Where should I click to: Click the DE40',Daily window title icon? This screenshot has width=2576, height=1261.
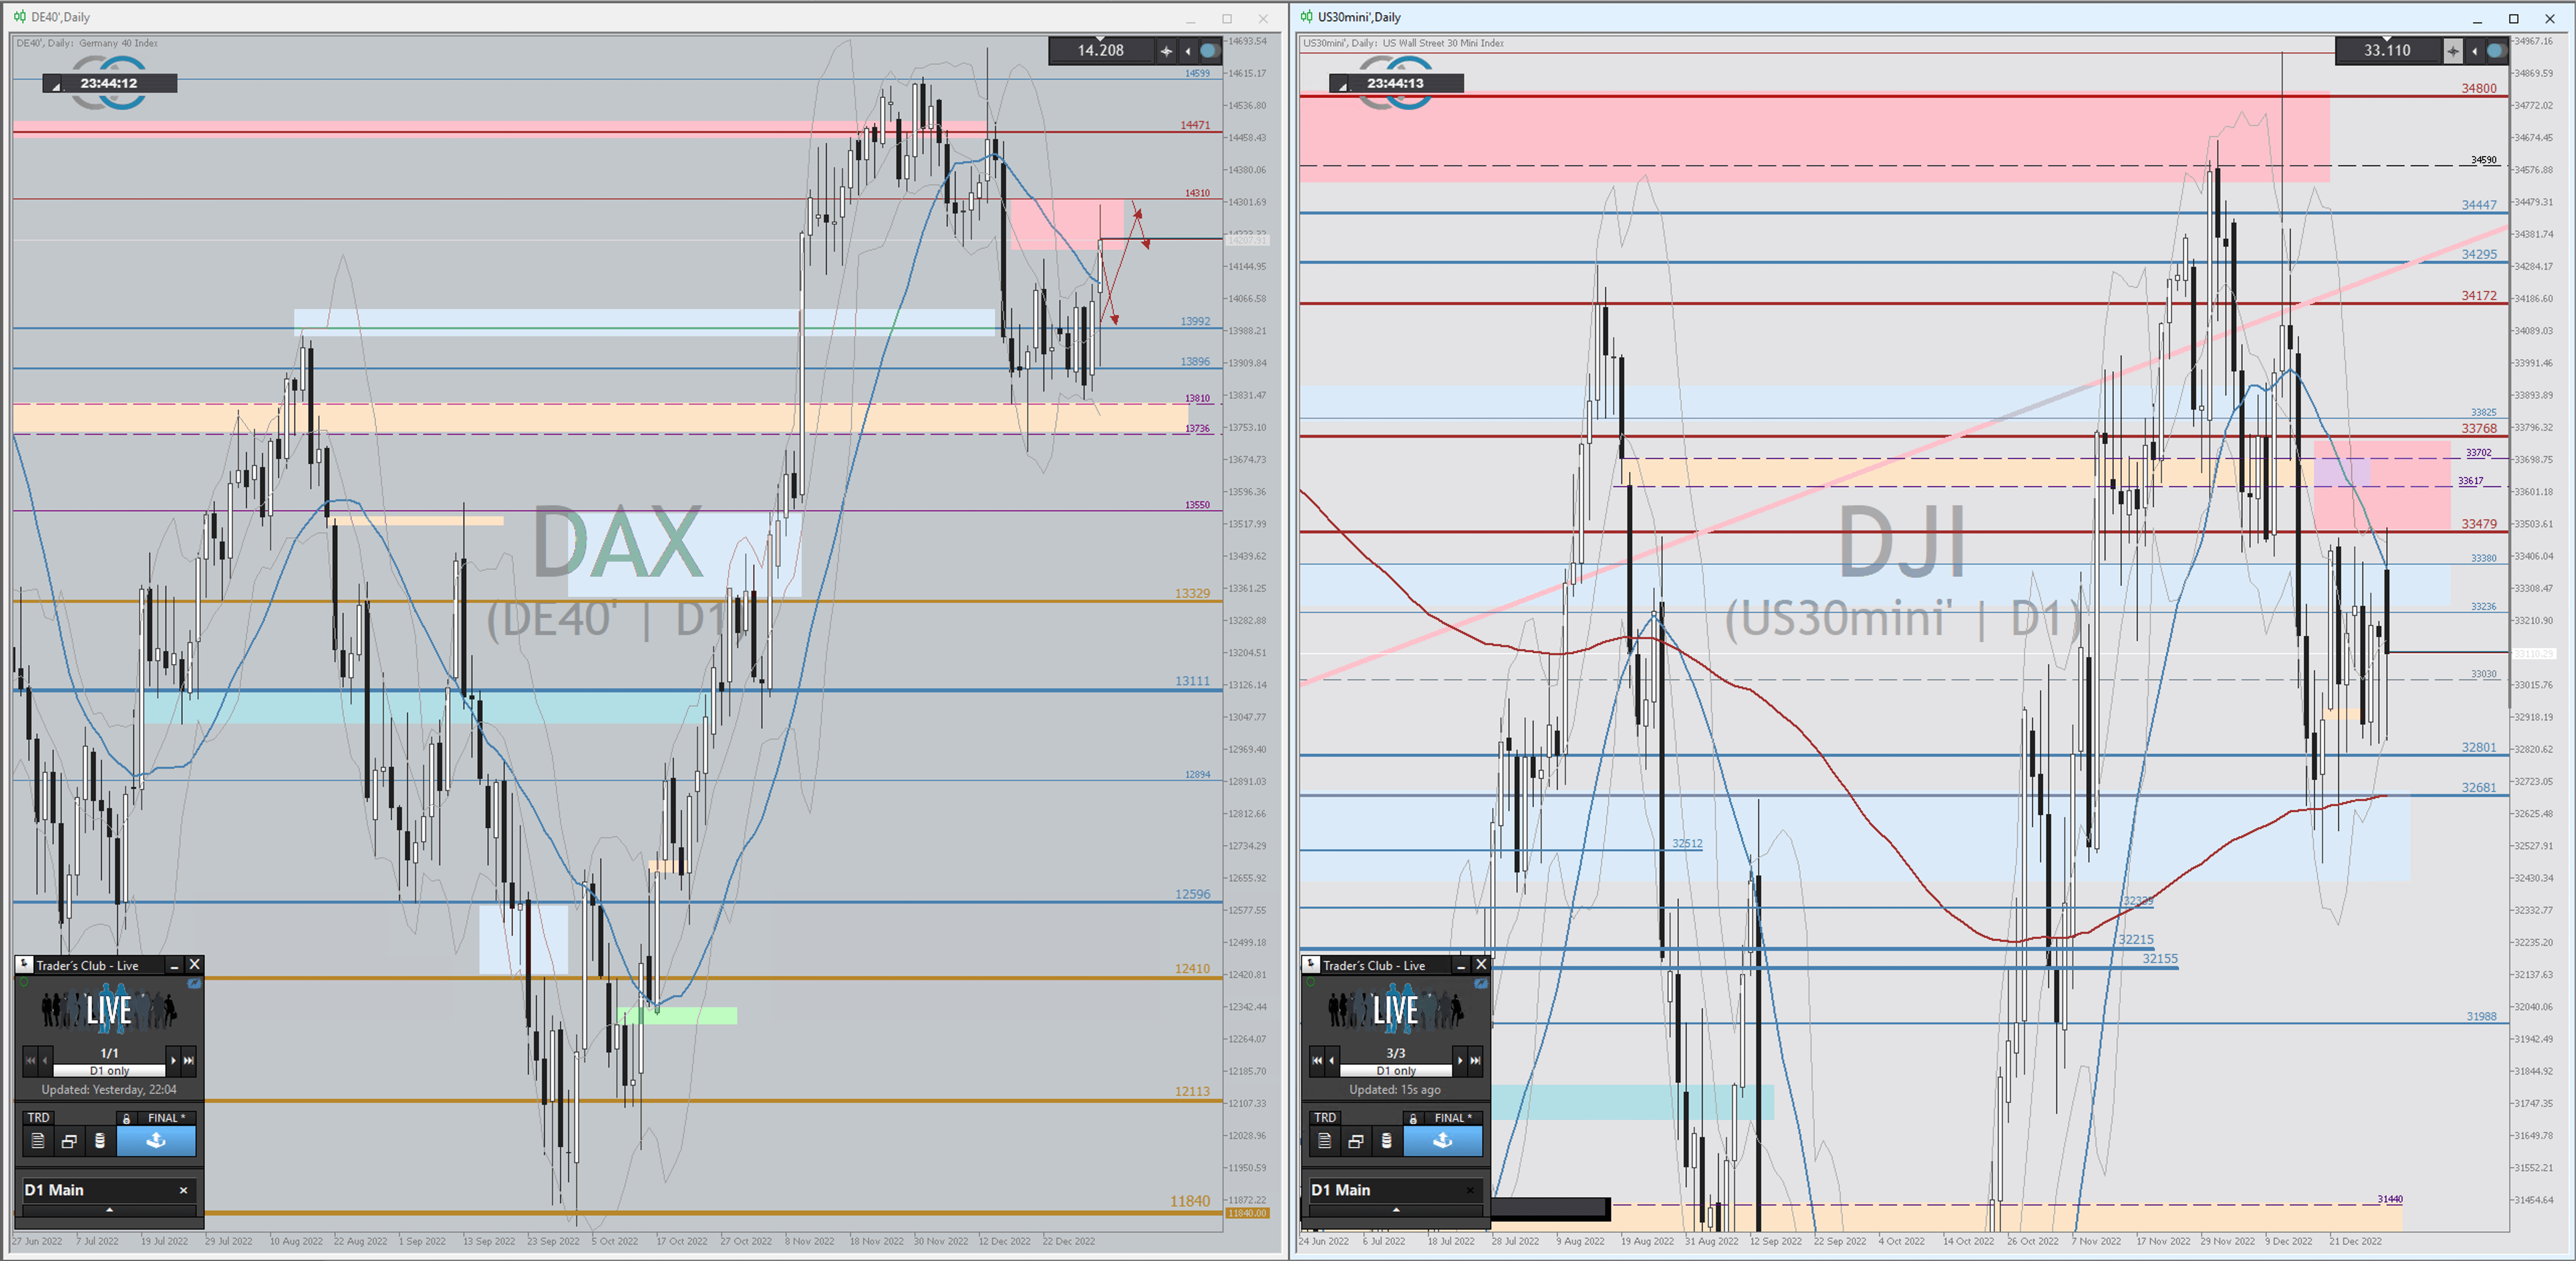tap(20, 17)
